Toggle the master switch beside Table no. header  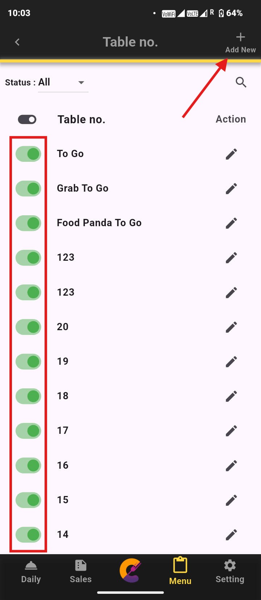coord(27,119)
